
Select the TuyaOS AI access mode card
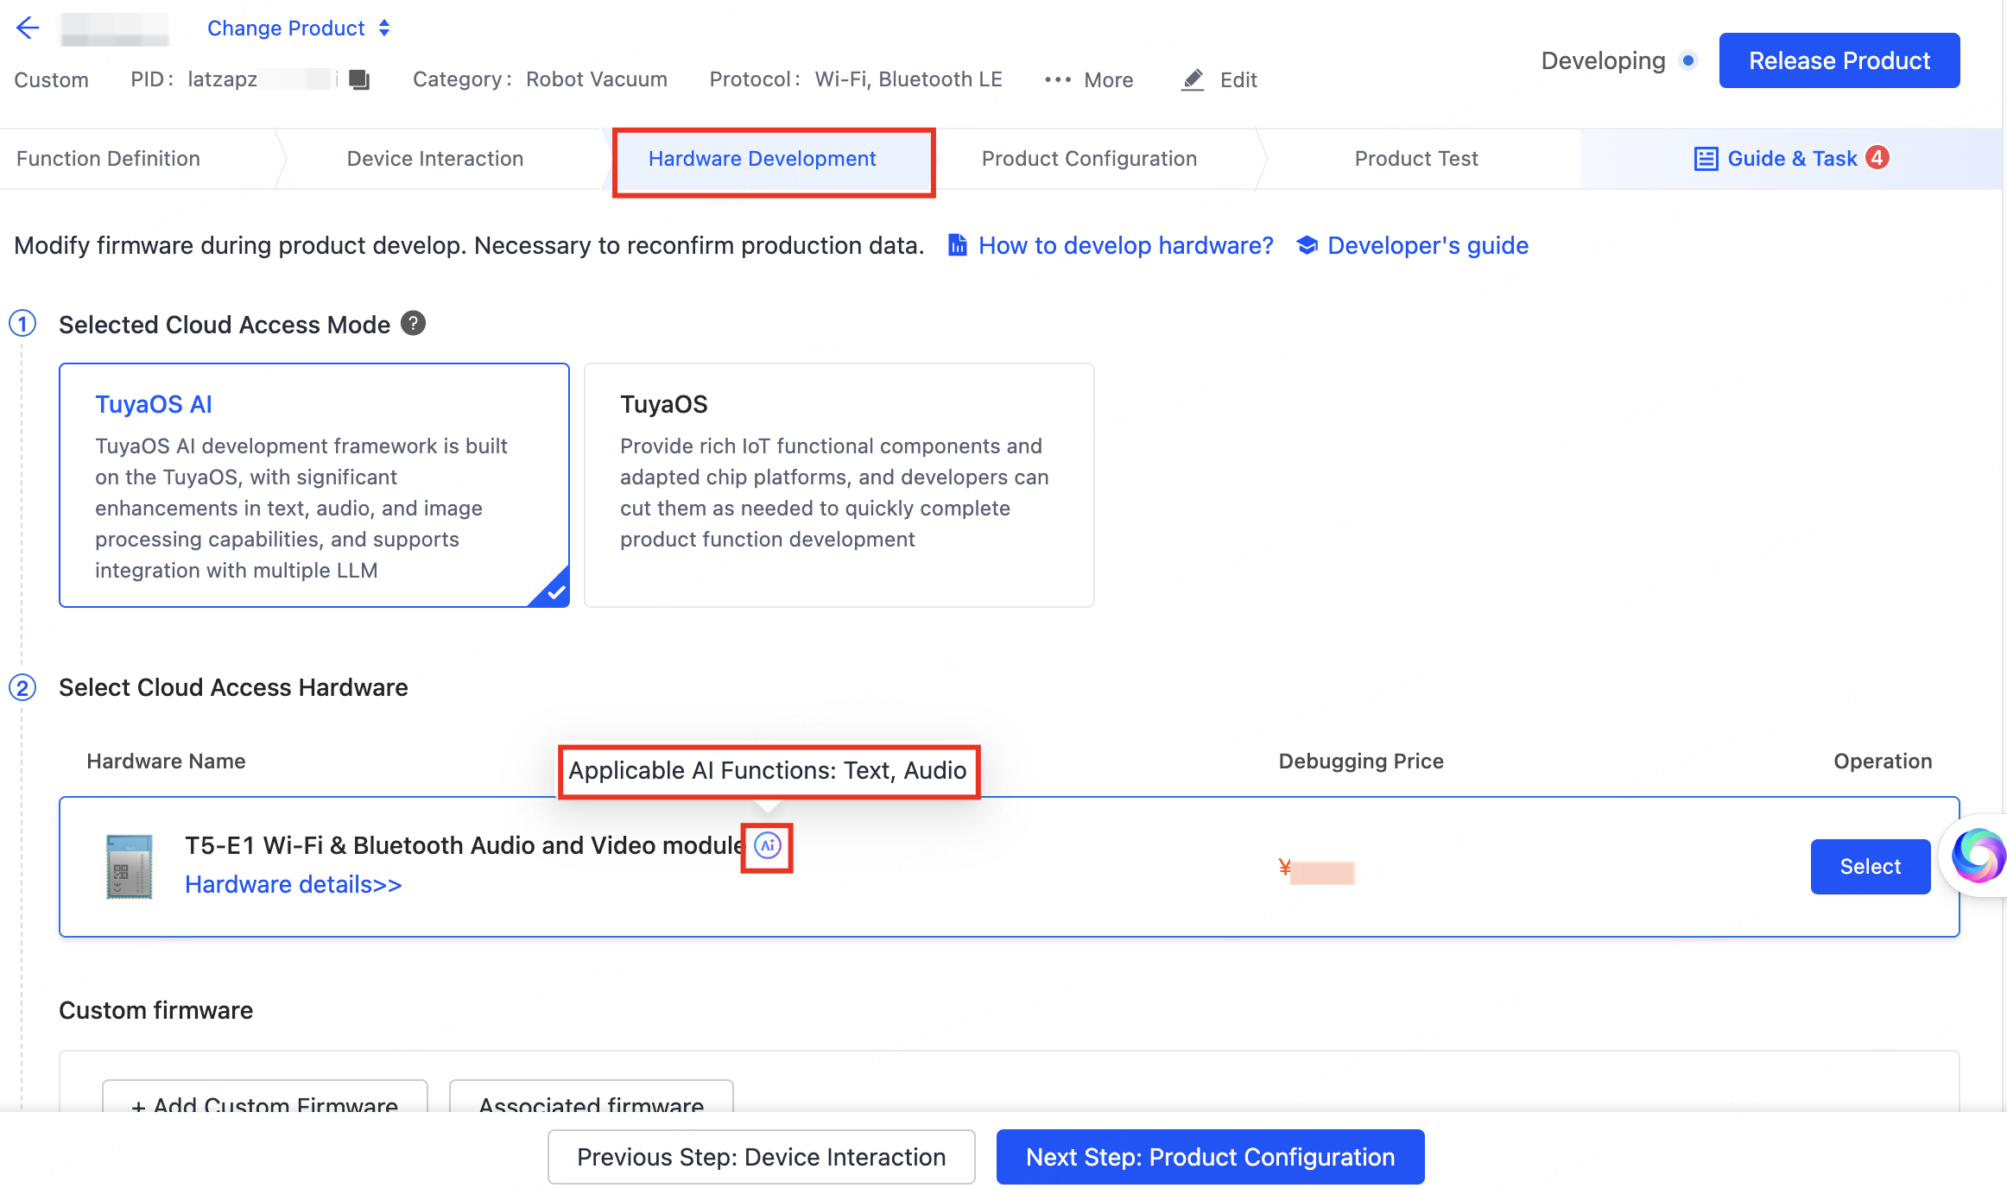coord(314,485)
